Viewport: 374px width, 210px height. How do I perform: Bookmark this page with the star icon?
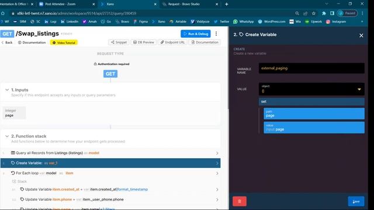click(314, 13)
